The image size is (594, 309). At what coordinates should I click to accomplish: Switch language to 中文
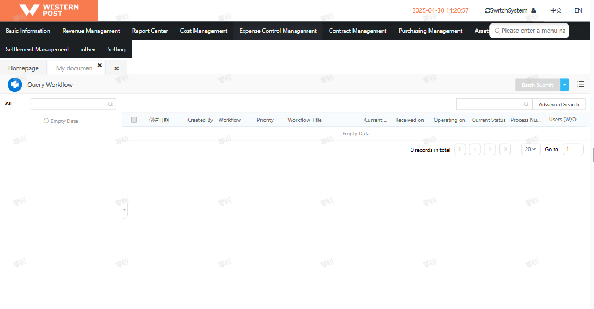pos(556,10)
